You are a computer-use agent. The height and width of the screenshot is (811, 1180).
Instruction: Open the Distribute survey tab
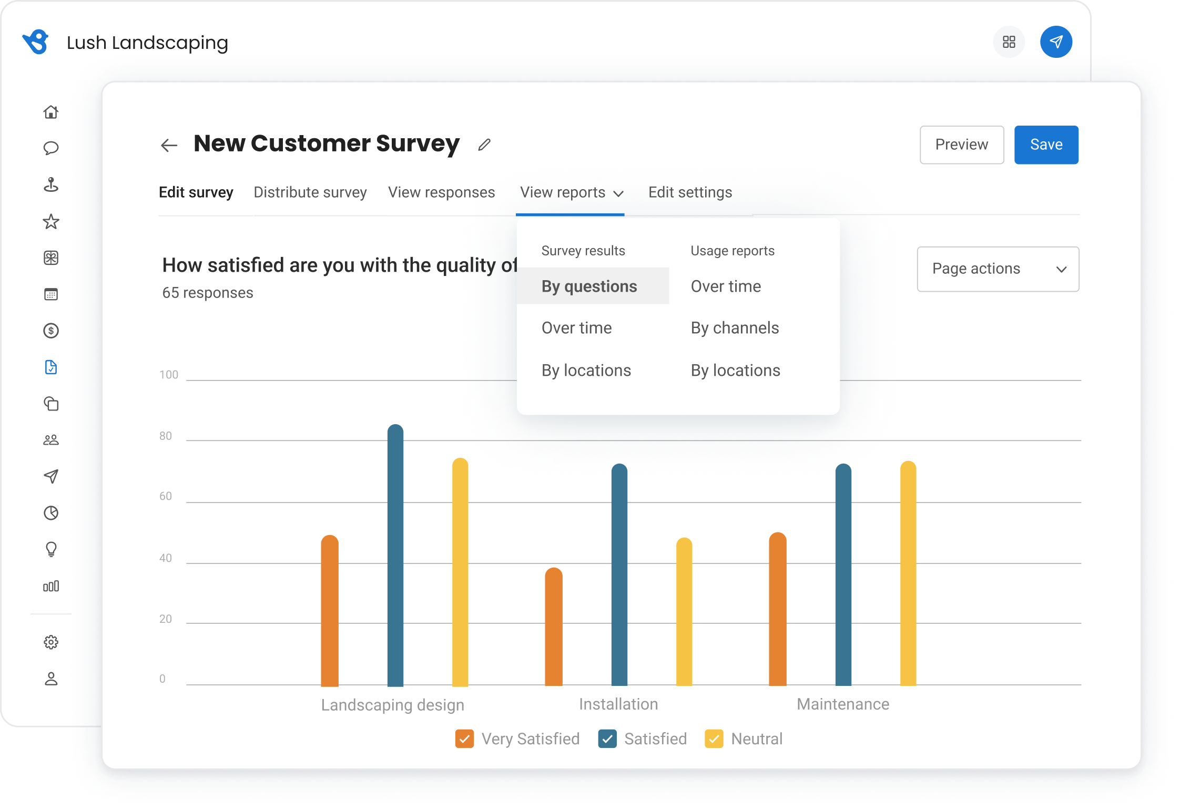(310, 192)
